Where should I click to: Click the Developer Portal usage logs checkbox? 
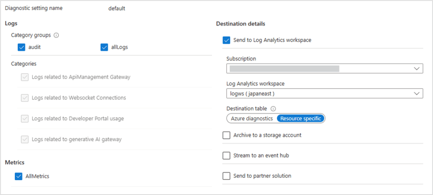tap(25, 119)
